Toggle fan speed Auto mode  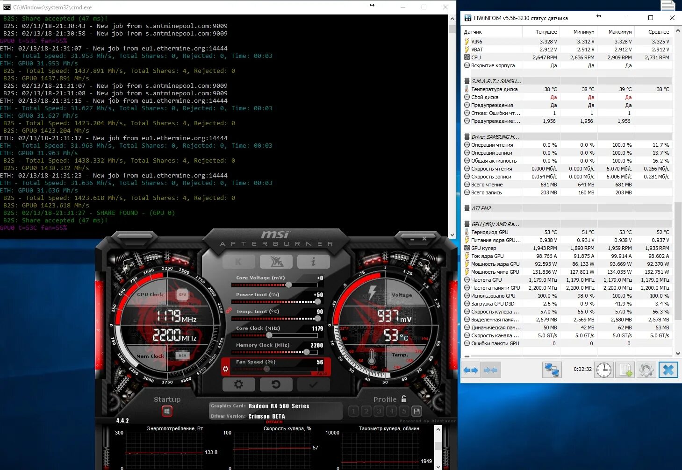point(322,373)
